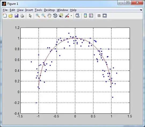
Task: Click the MATLAB logo in title bar
Action: pyautogui.click(x=4, y=4)
